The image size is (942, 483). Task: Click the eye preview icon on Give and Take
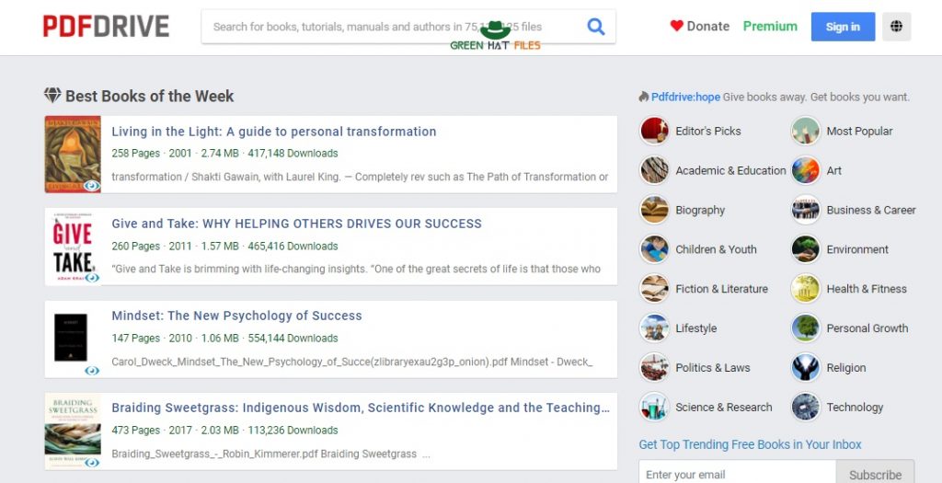tap(91, 278)
